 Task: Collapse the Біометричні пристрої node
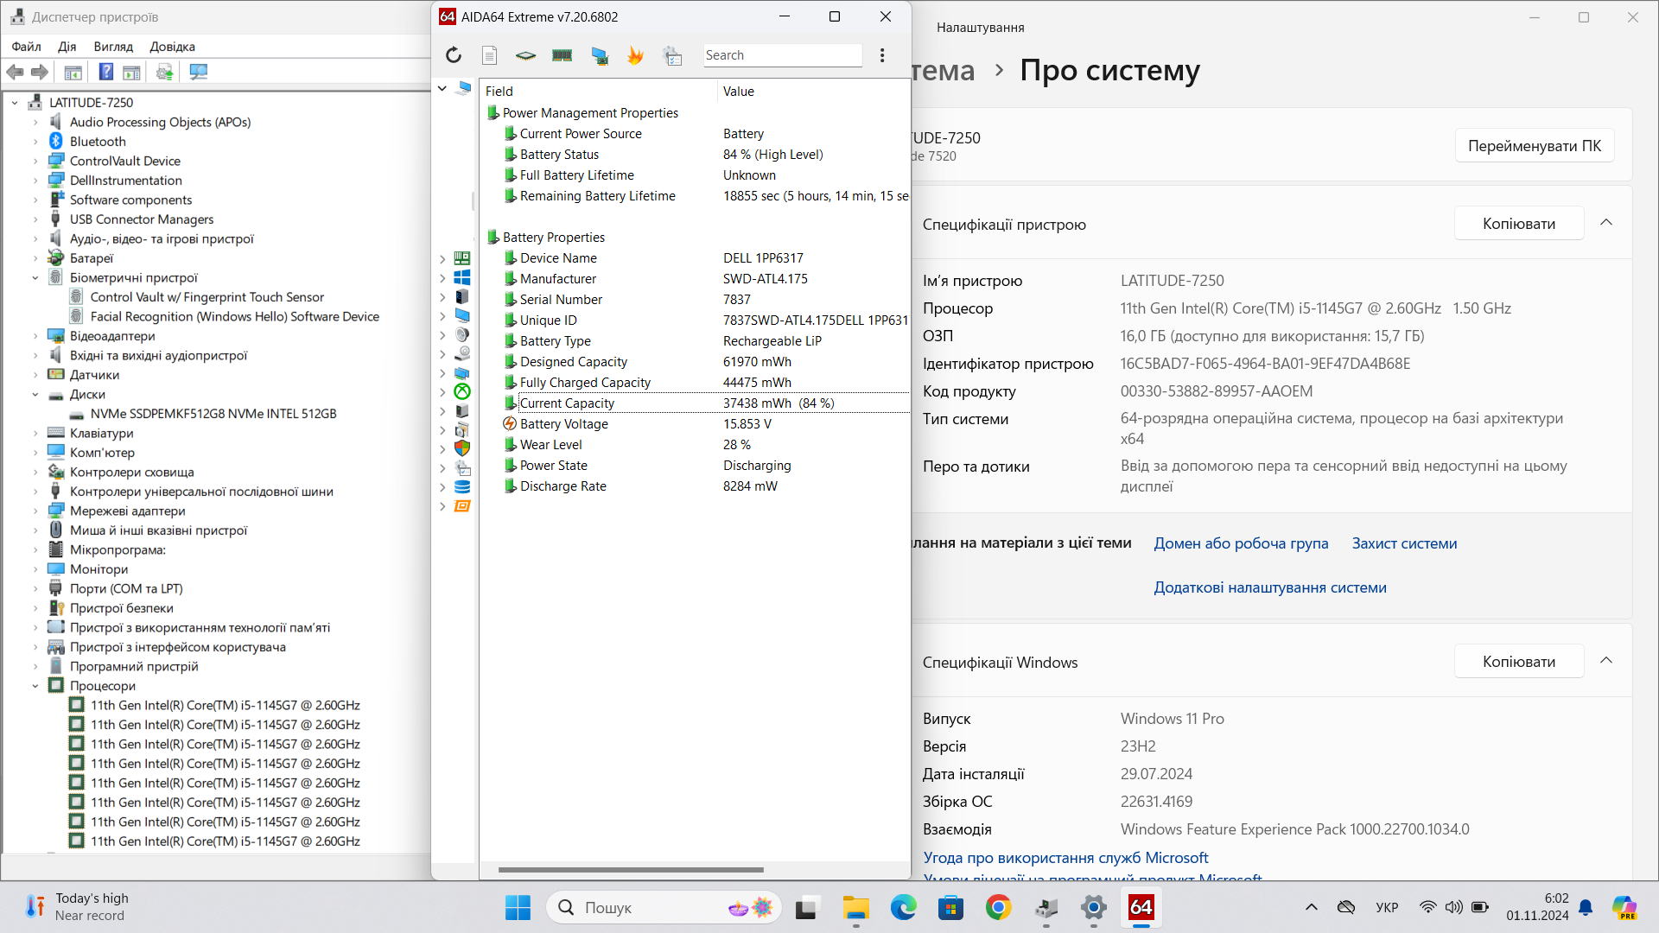35,277
